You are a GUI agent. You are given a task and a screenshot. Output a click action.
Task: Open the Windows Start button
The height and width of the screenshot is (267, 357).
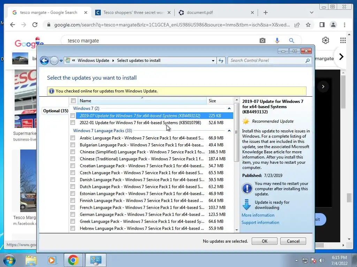tap(9, 260)
